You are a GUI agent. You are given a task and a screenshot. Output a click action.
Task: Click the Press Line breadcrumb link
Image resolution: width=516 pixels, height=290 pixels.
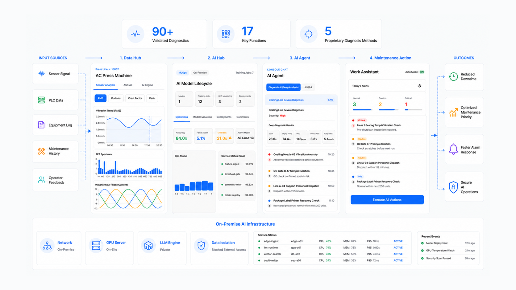coord(101,69)
